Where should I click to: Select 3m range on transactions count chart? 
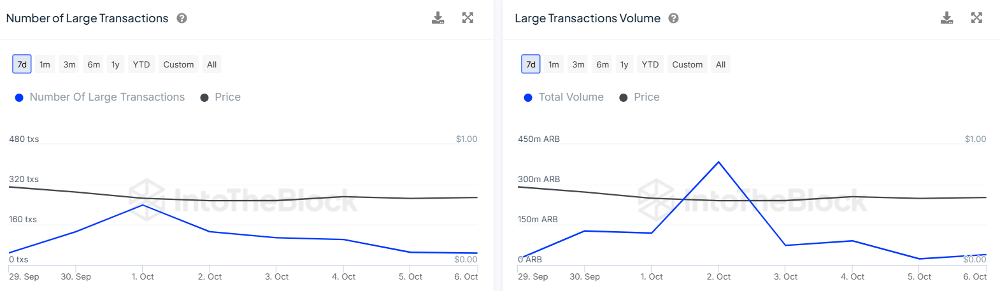[69, 64]
